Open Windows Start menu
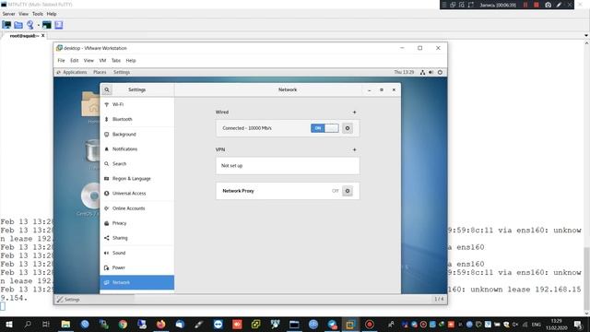This screenshot has height=332, width=590. coord(9,324)
